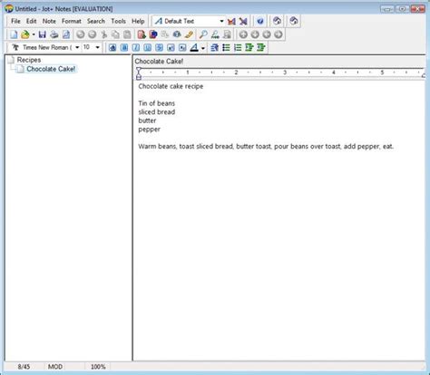Click the Undo round arrow icon
This screenshot has height=375, width=430.
point(81,34)
